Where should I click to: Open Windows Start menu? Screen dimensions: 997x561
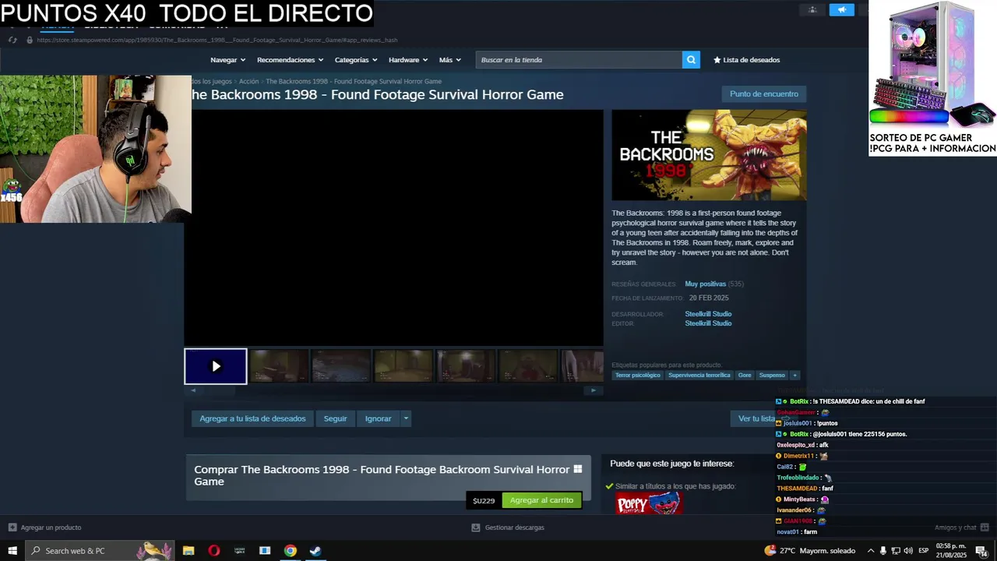pyautogui.click(x=12, y=551)
